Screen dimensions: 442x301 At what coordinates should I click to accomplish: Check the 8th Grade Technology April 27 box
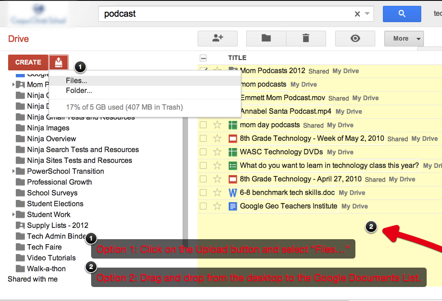pyautogui.click(x=203, y=179)
